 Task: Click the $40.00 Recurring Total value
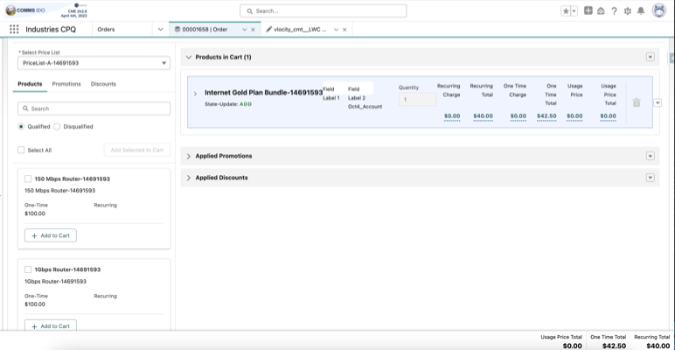click(x=483, y=116)
